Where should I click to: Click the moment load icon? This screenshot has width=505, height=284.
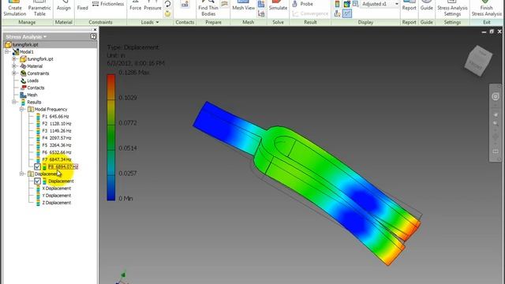pyautogui.click(x=168, y=4)
